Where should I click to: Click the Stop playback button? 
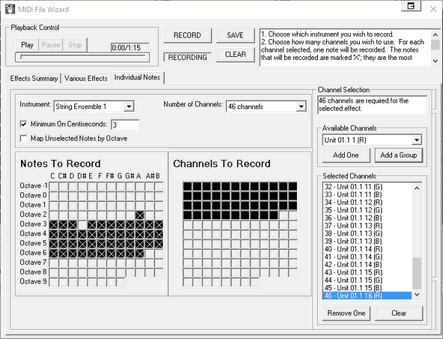click(x=75, y=45)
